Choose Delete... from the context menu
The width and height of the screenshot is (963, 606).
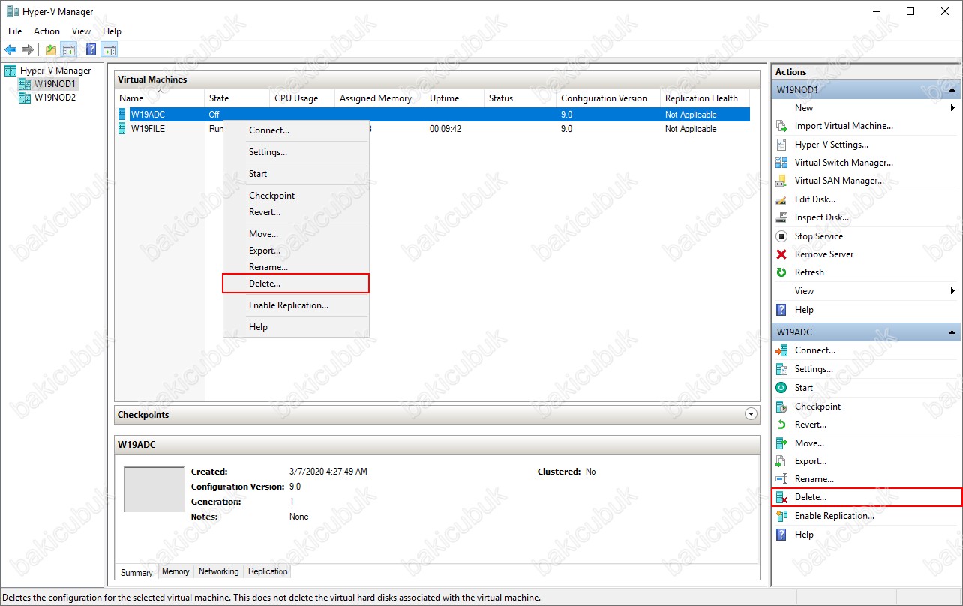(296, 283)
